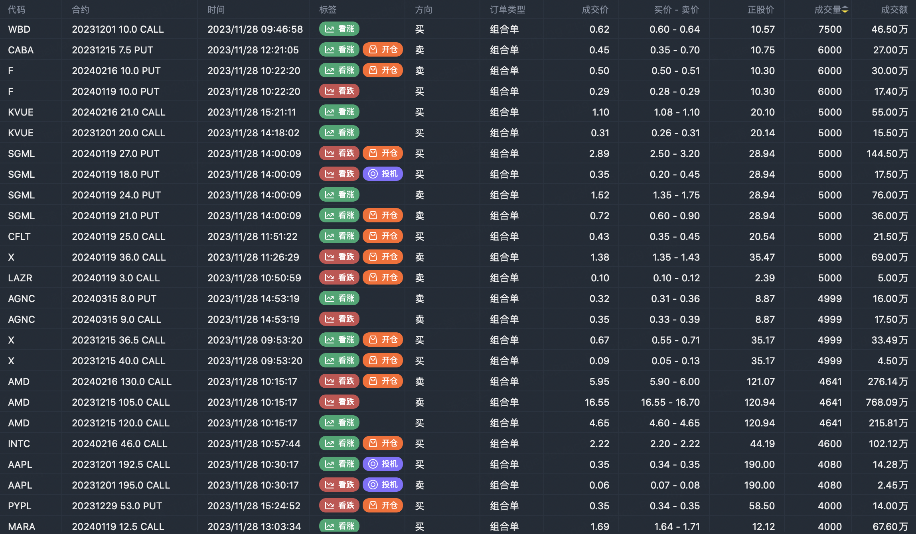
Task: Select the 20240216 130.0 CALL AMD contract
Action: [121, 382]
